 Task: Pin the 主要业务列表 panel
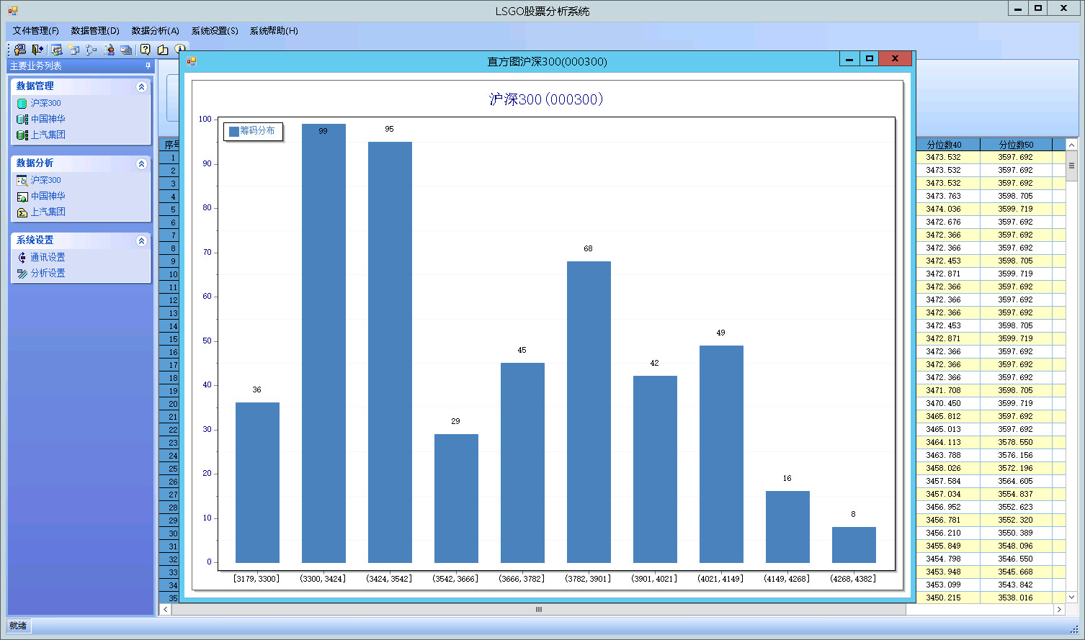(x=148, y=66)
